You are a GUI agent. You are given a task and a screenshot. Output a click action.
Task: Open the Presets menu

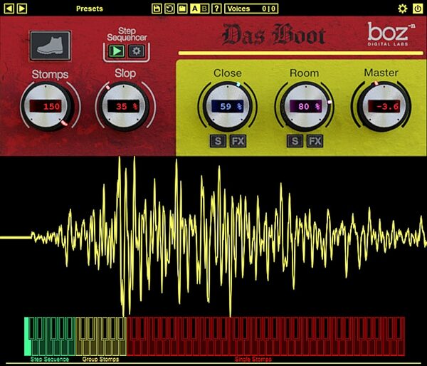click(x=90, y=9)
